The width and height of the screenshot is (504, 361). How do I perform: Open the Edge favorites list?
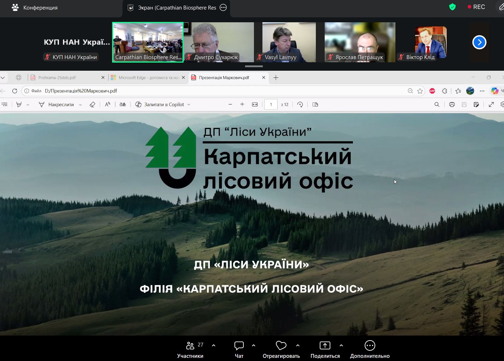[458, 91]
